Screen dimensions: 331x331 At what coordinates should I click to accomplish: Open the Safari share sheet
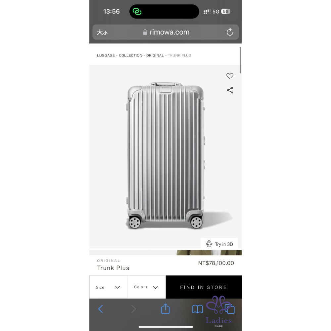pyautogui.click(x=165, y=308)
